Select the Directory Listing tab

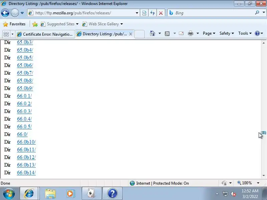click(102, 34)
